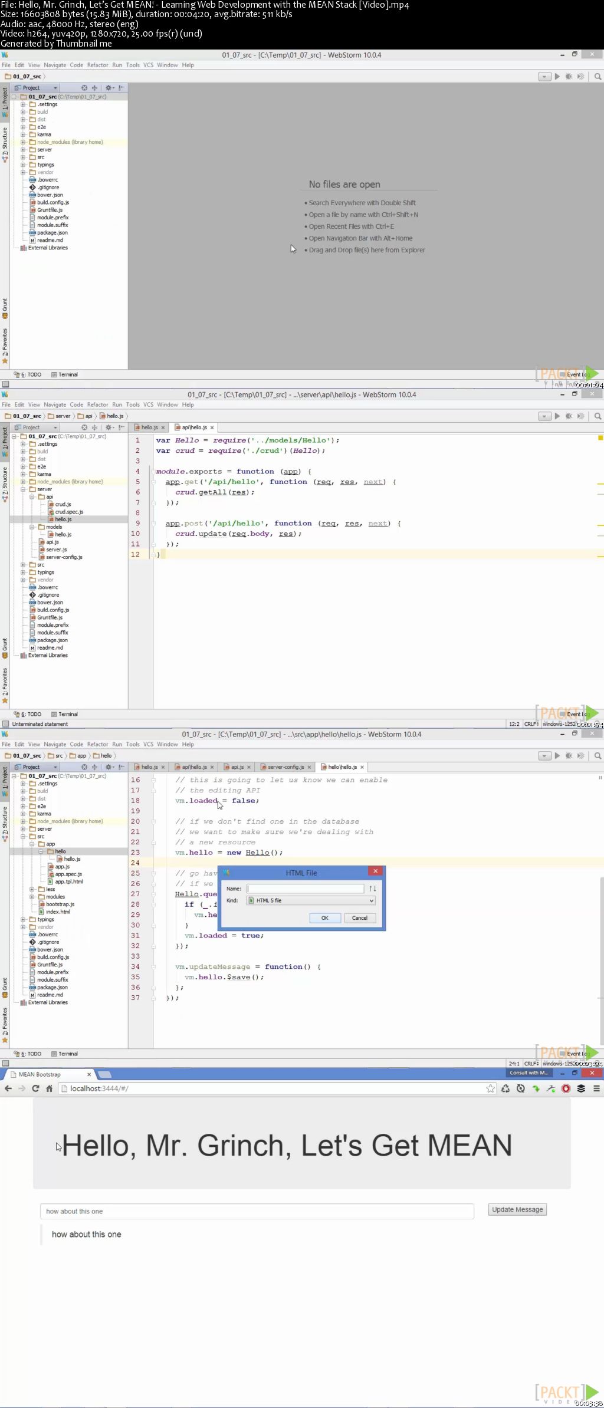
Task: Toggle Terminal tool window in 'No files are open' window
Action: click(64, 374)
